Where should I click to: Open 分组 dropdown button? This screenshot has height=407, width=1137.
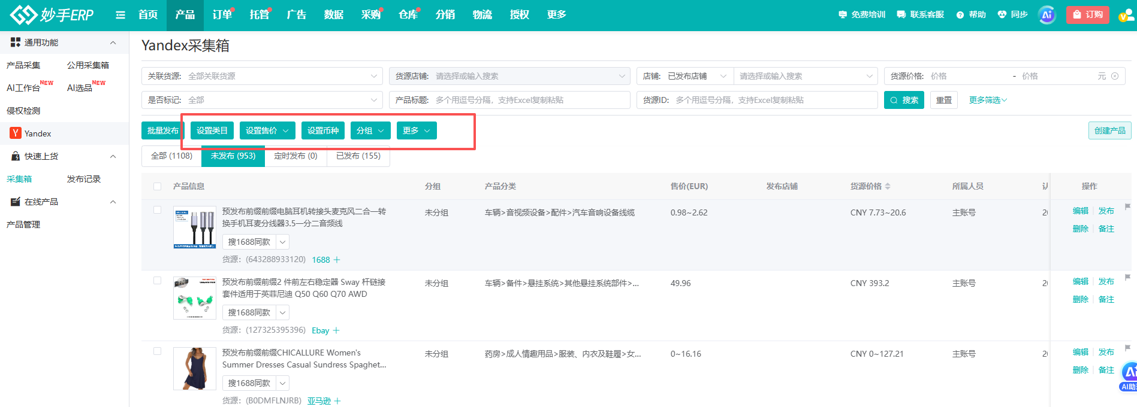coord(370,130)
